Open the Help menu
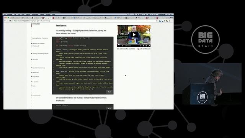Image resolution: width=245 pixels, height=138 pixels. [x=53, y=15]
